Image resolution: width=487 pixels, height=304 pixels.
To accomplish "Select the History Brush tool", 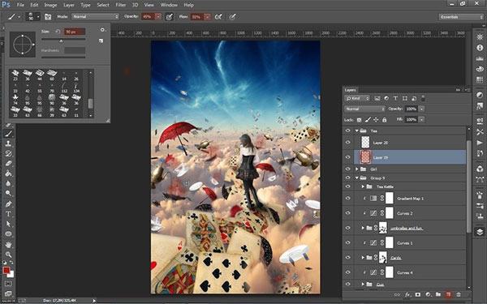I will coord(8,153).
